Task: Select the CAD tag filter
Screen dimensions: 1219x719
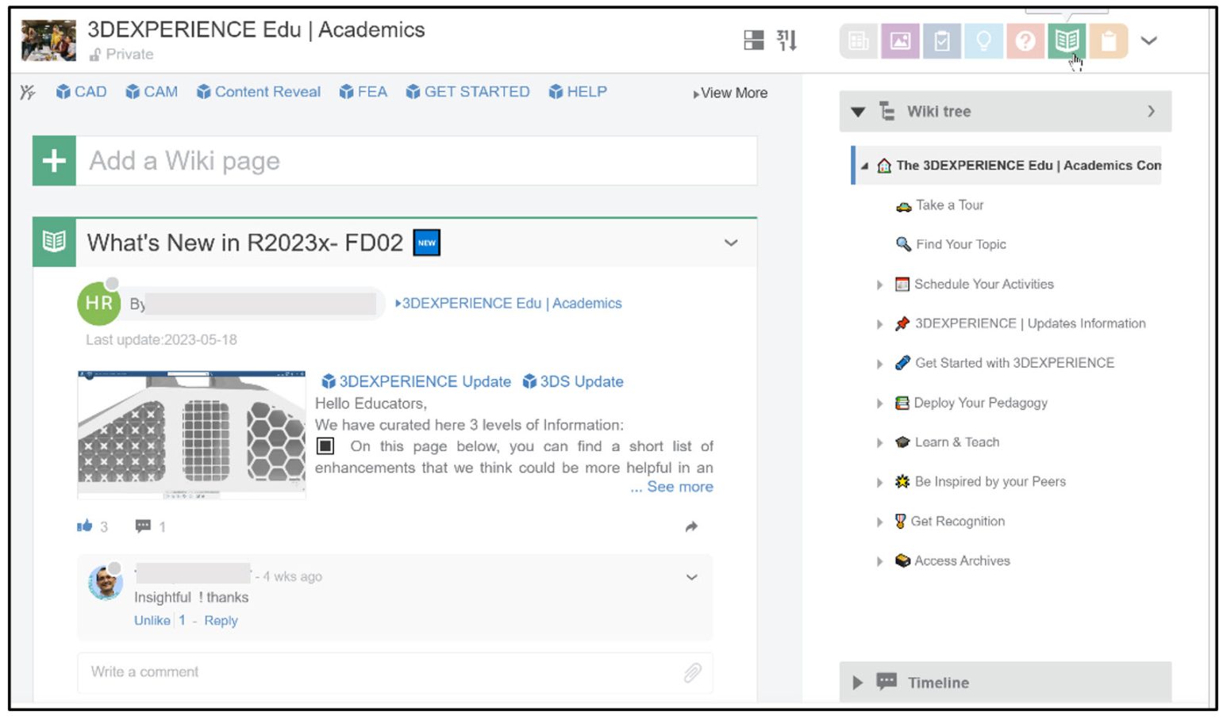Action: pyautogui.click(x=87, y=91)
